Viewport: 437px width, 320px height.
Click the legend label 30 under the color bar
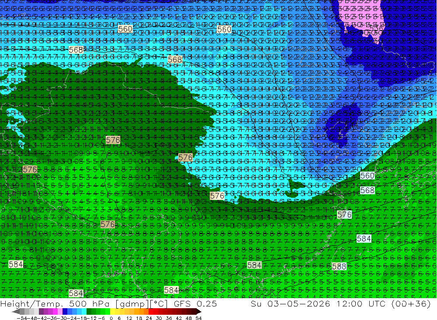[159, 318]
